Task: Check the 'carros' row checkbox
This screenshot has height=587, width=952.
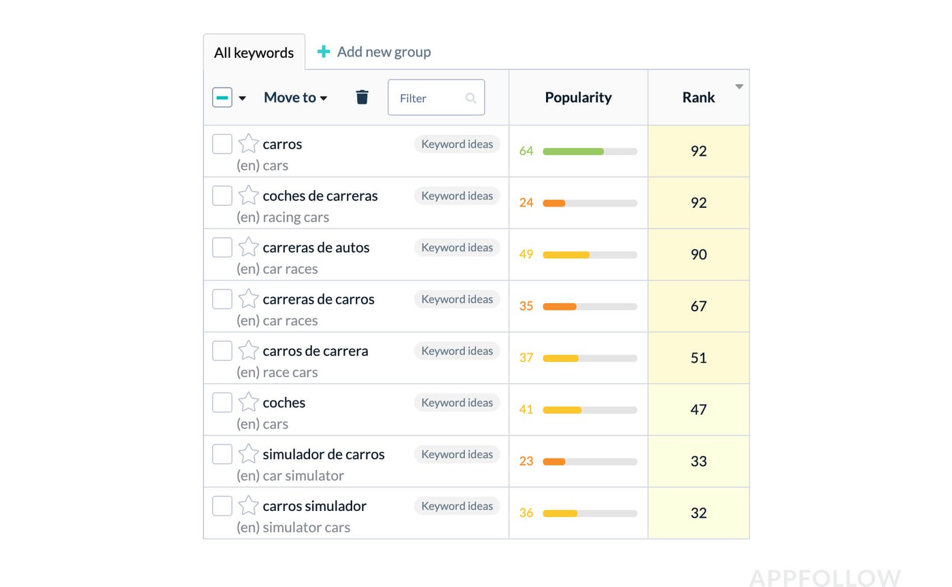Action: point(222,144)
